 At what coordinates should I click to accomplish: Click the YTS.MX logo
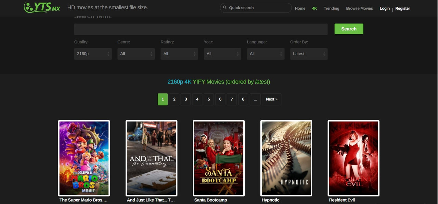tap(42, 7)
